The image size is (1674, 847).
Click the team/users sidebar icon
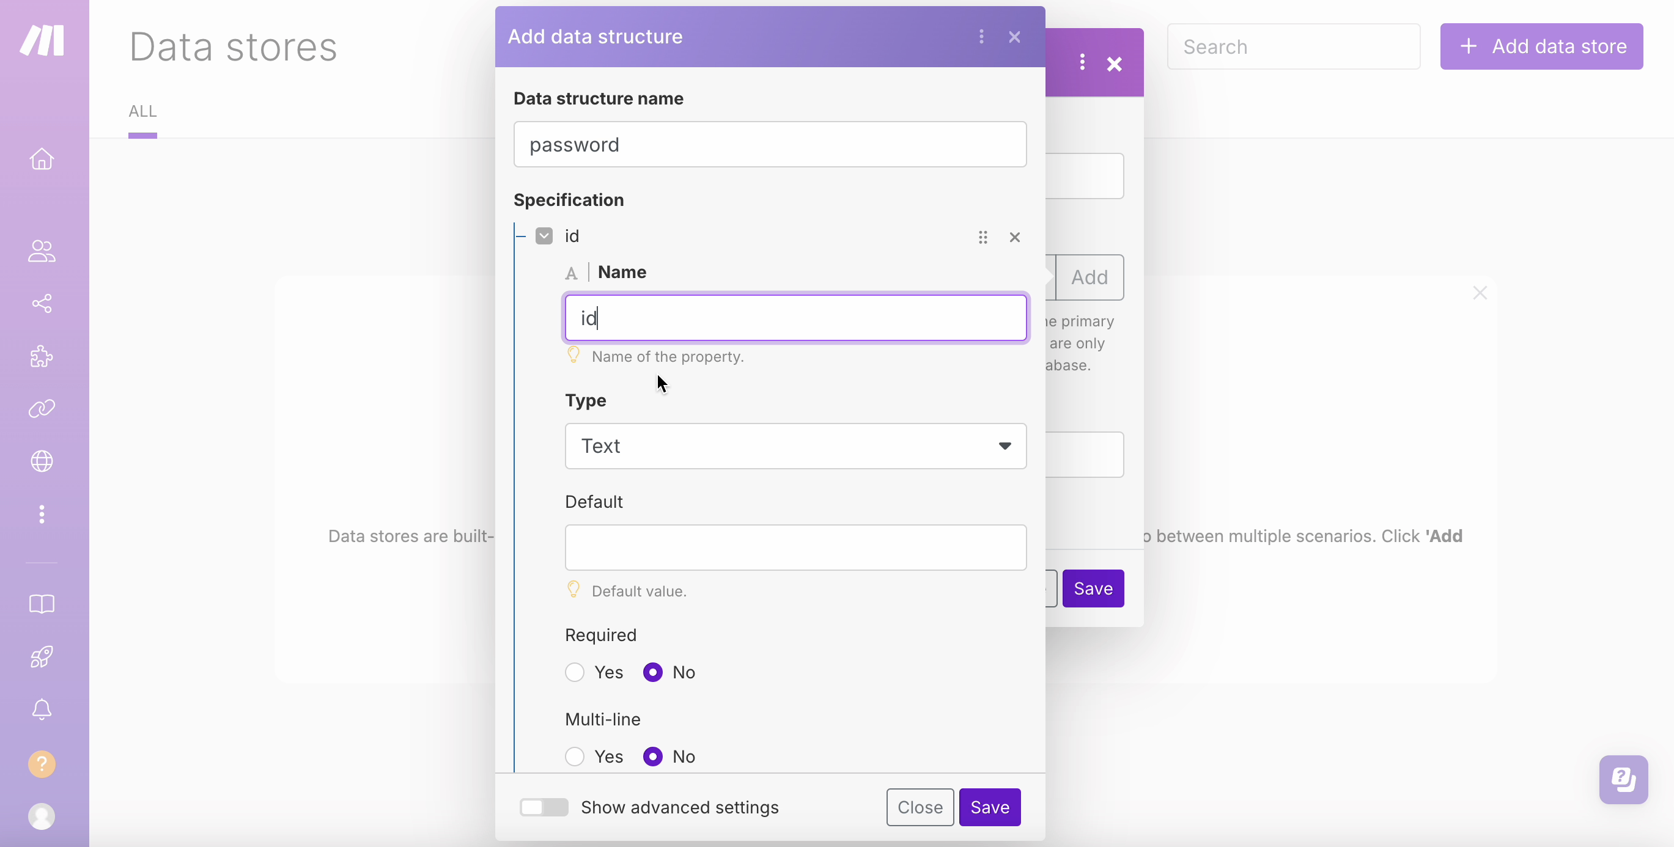(x=42, y=249)
